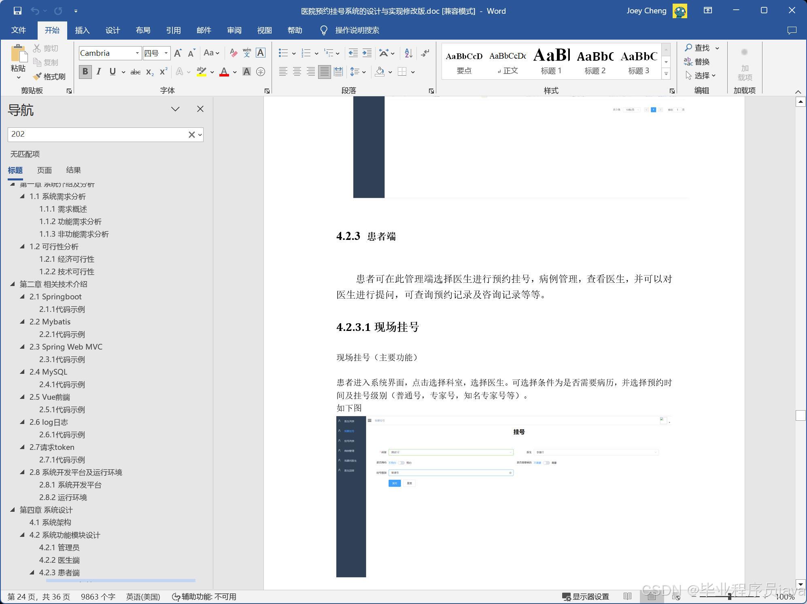Image resolution: width=807 pixels, height=604 pixels.
Task: Apply the 标题 1 style
Action: click(551, 61)
